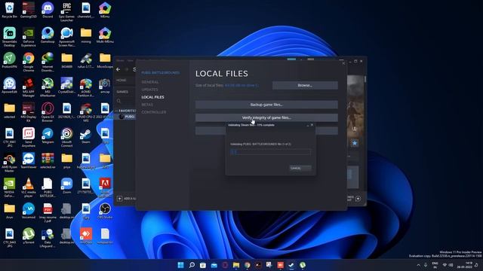Go back using the Steam back arrow
The height and width of the screenshot is (271, 483).
pyautogui.click(x=118, y=69)
